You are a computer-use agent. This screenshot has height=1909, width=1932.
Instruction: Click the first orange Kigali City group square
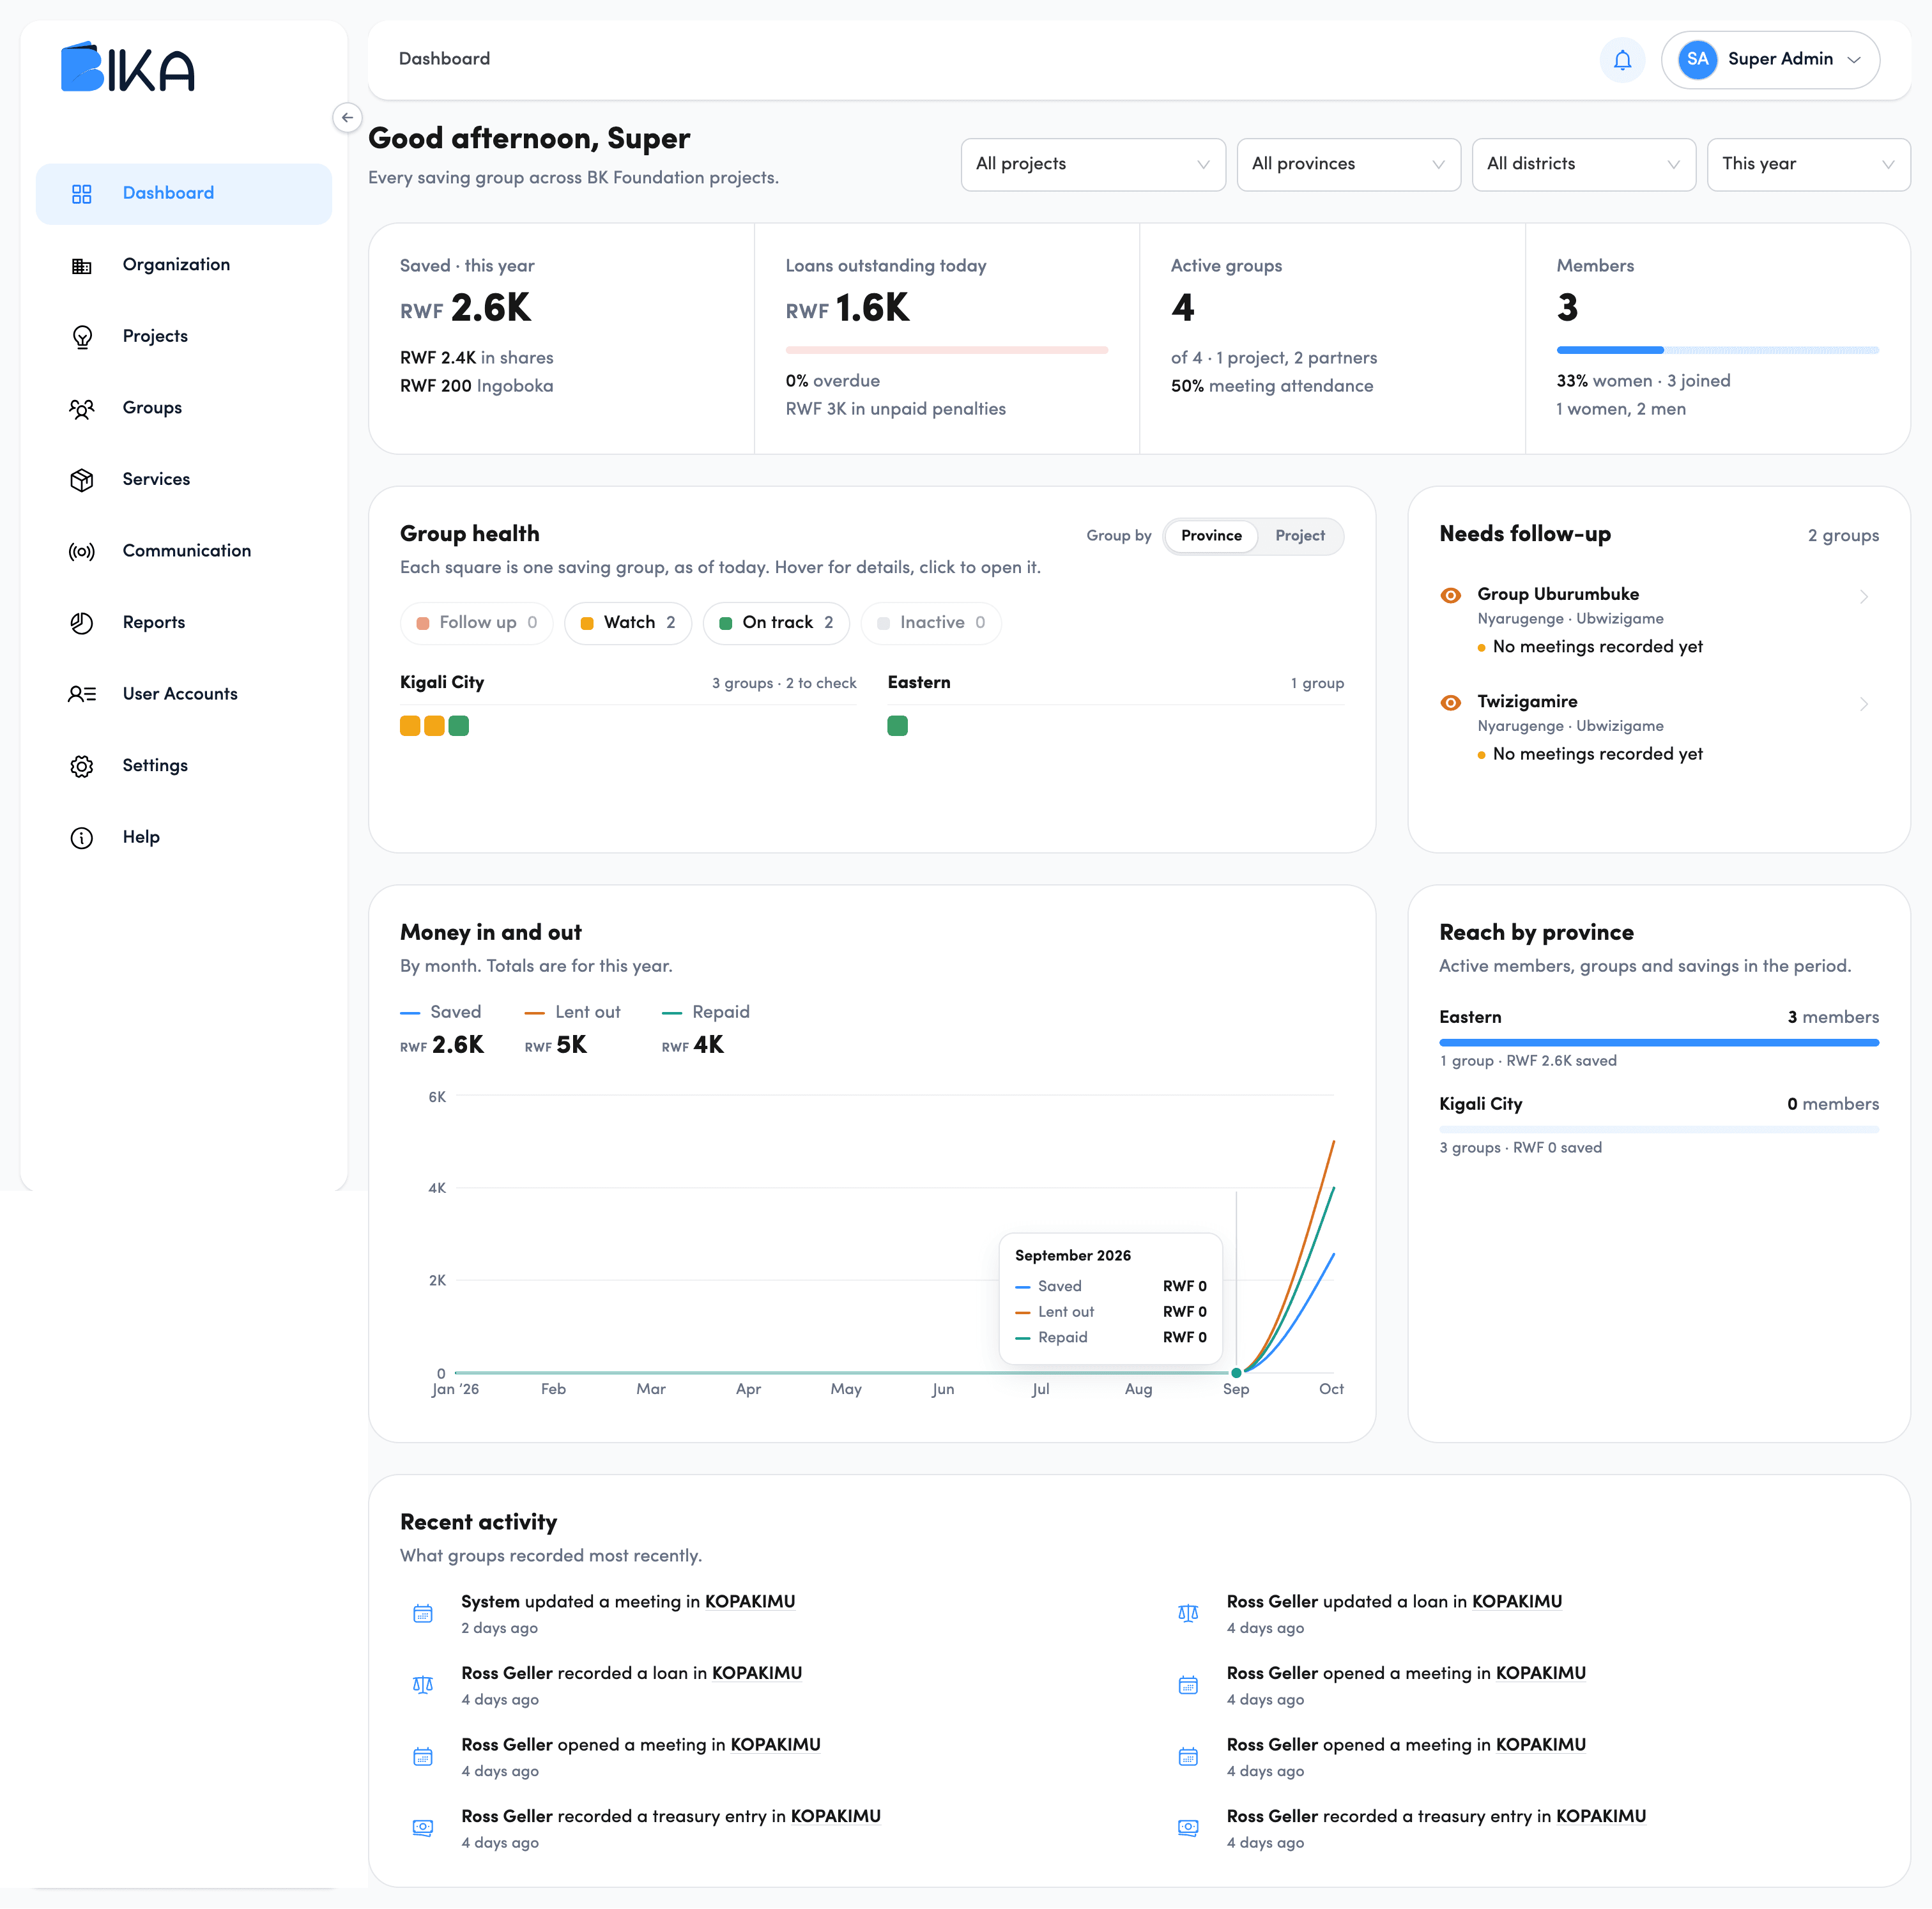coord(410,726)
